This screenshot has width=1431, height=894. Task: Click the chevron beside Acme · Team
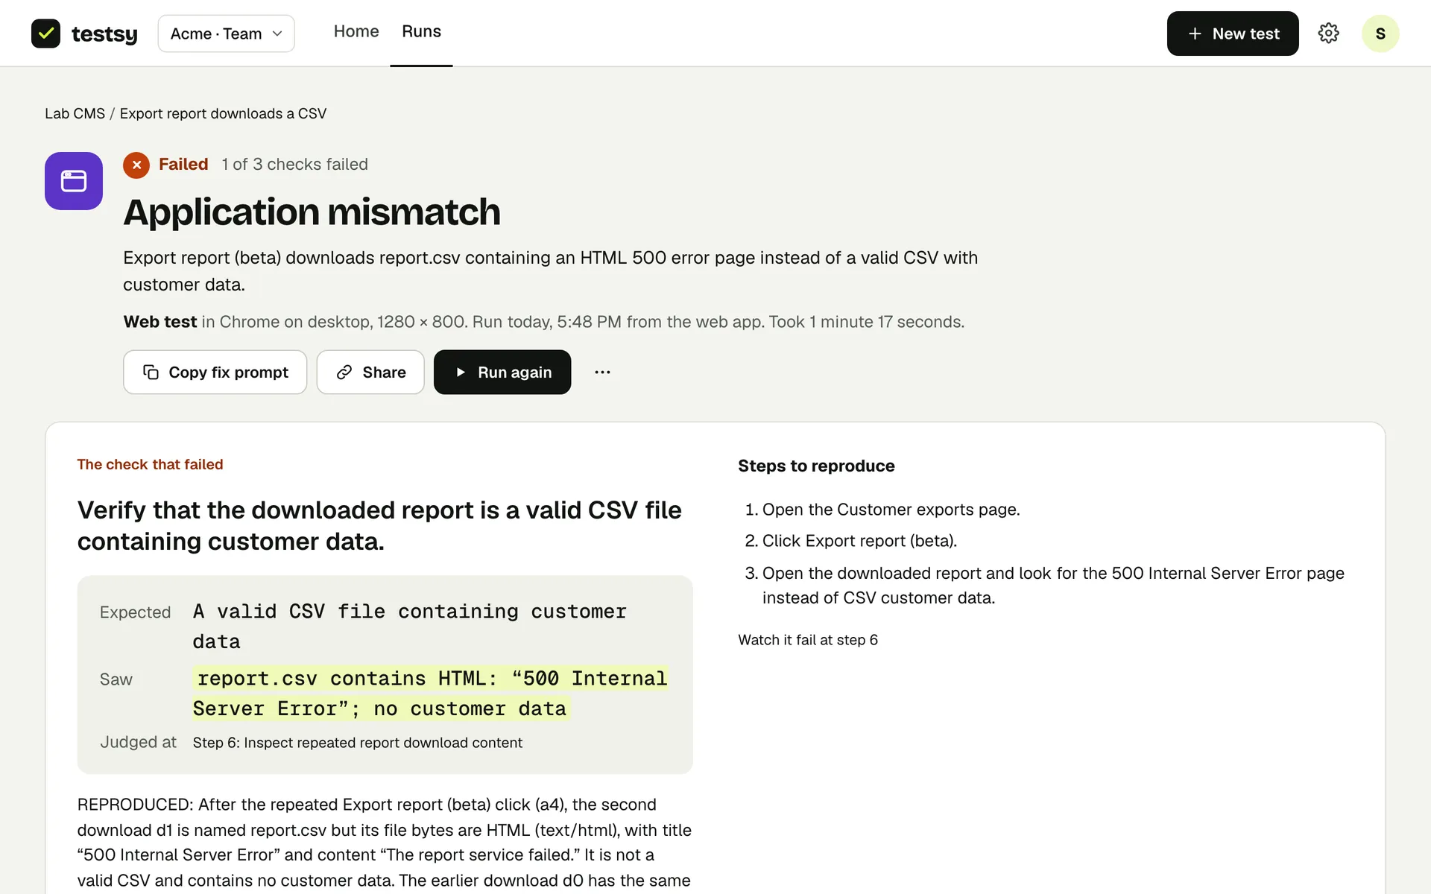tap(277, 34)
